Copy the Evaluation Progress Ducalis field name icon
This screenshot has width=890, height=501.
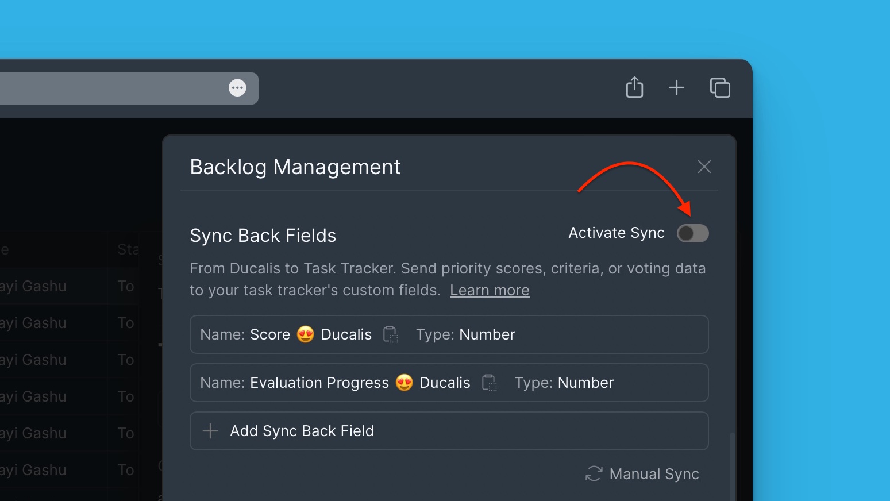click(x=489, y=383)
